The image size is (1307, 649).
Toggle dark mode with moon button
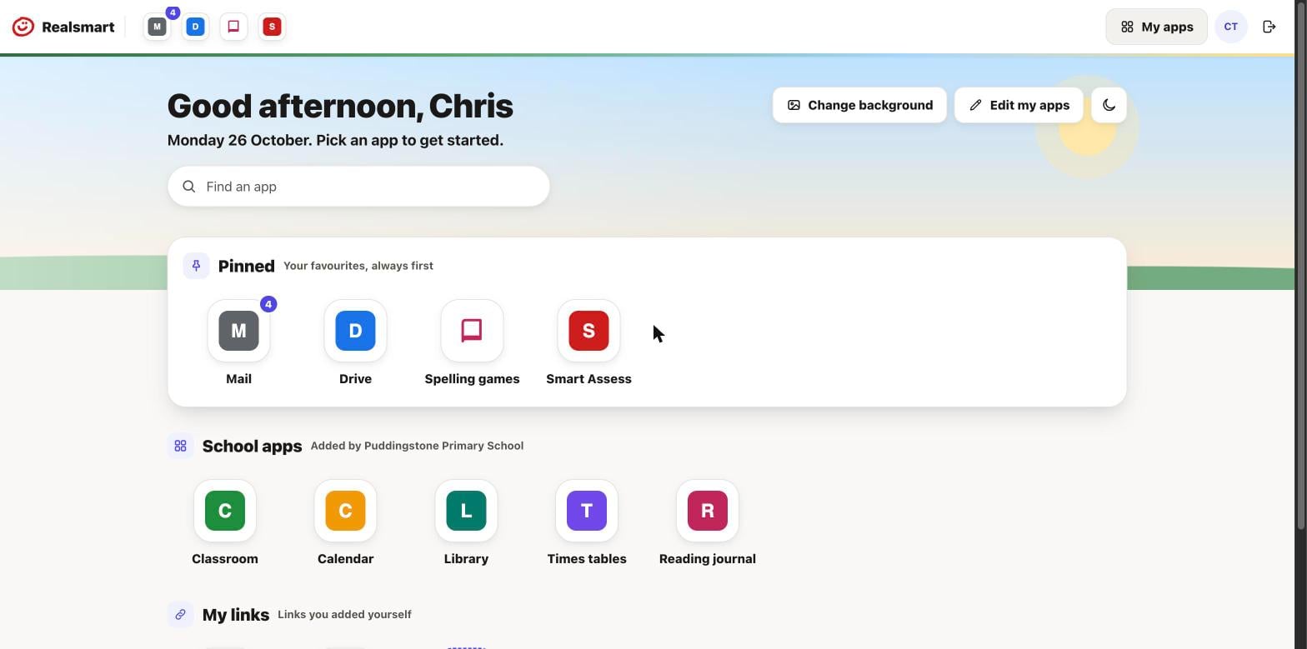pos(1109,105)
